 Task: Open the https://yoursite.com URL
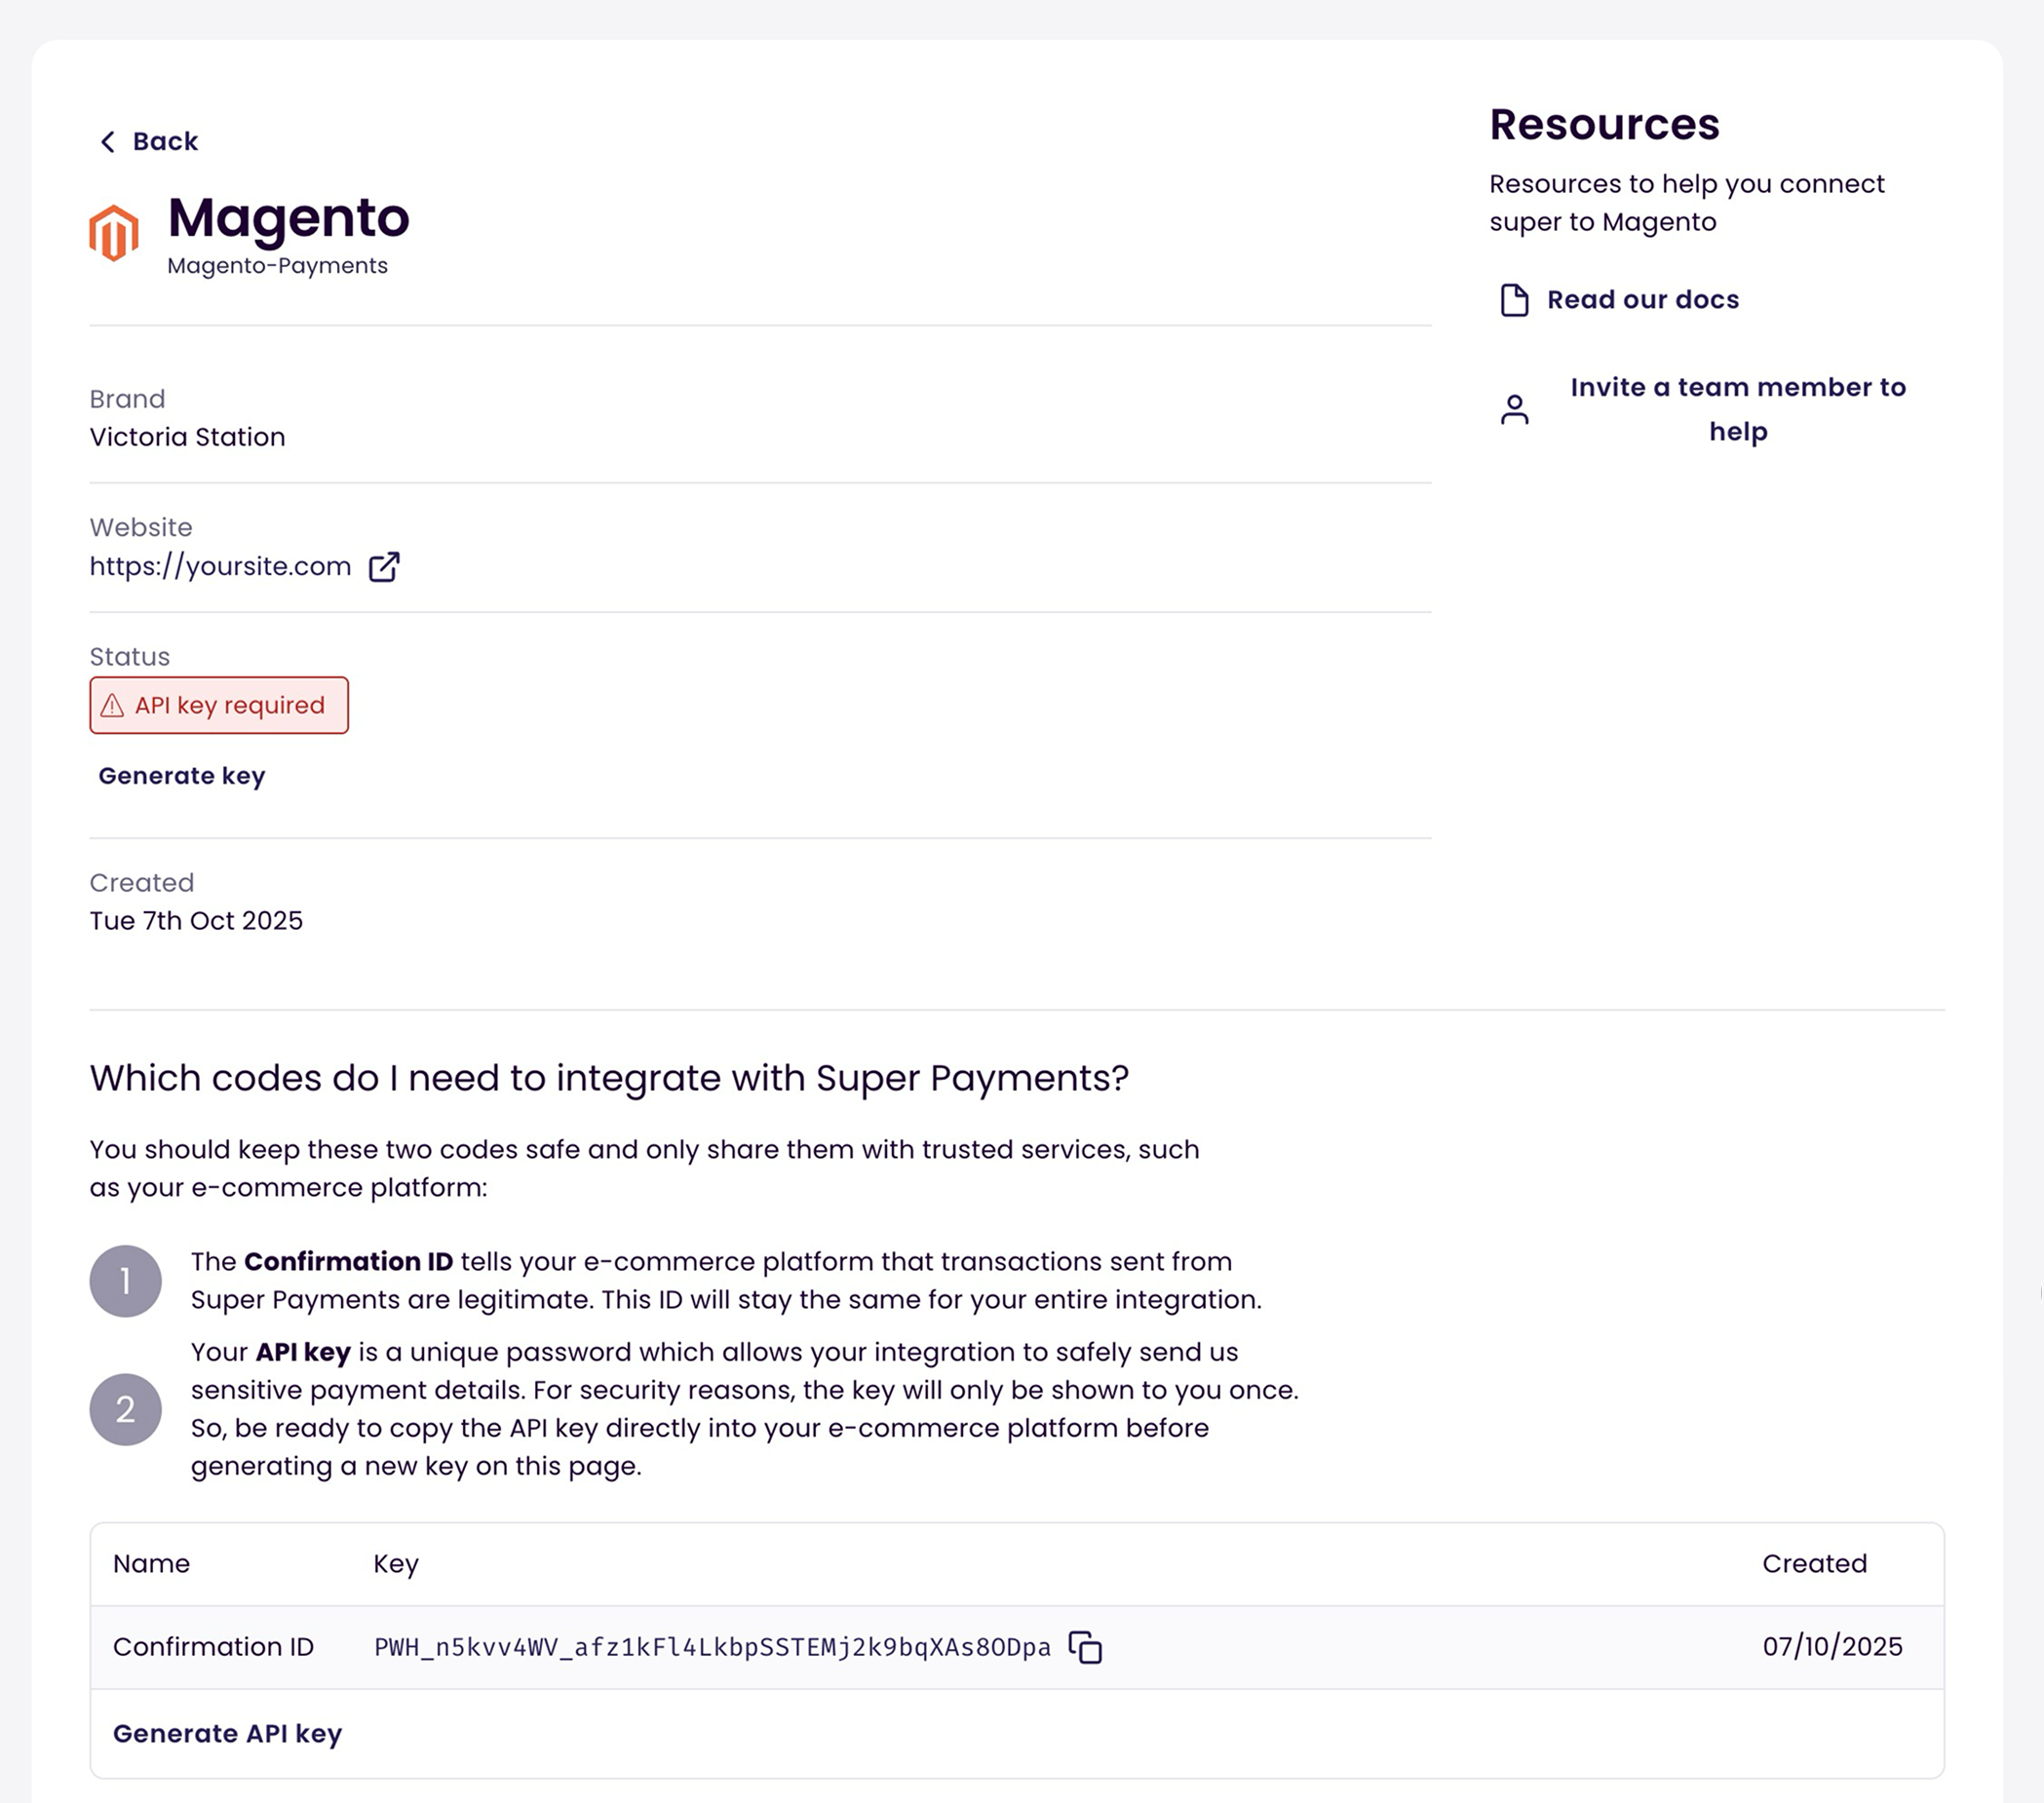220,567
